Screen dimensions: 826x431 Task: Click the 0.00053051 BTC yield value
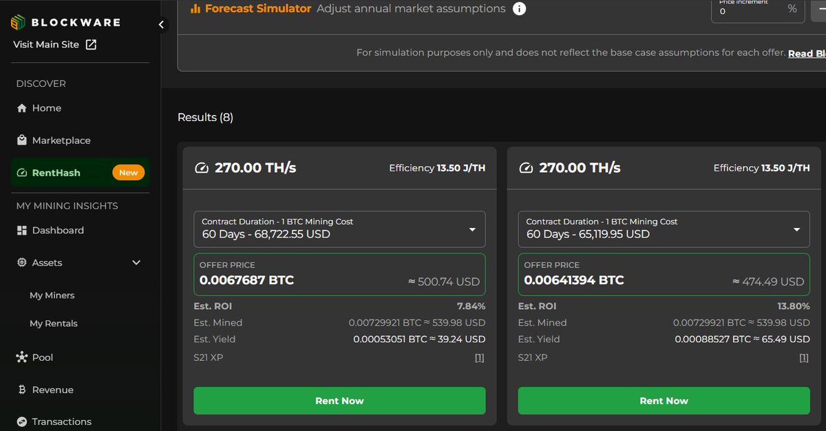(x=419, y=339)
